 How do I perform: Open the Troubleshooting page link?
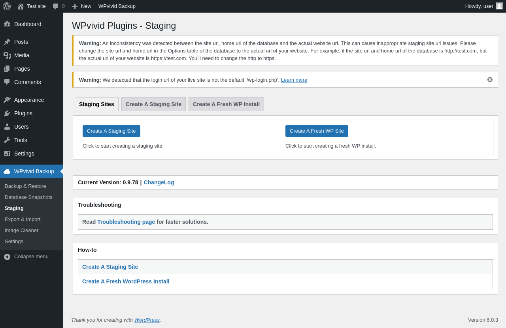click(126, 222)
